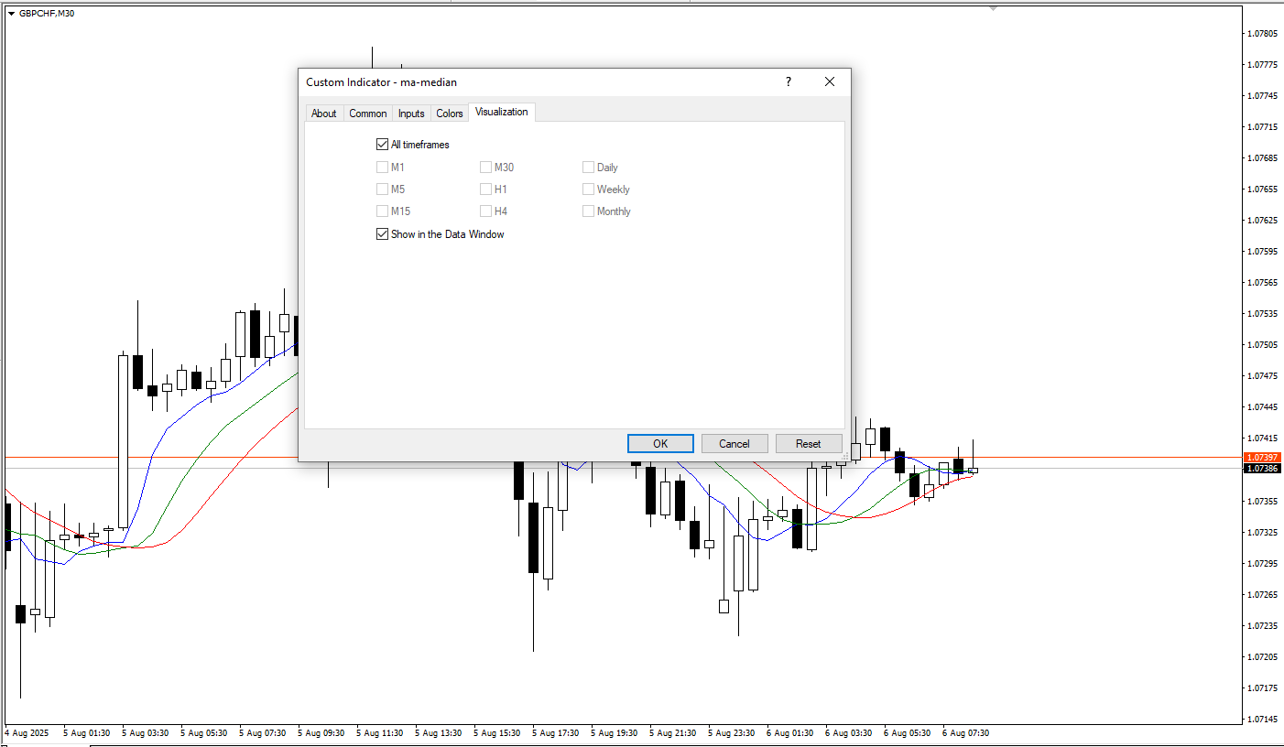Click the Reset button
Screen dimensions: 1284x747
click(x=809, y=443)
